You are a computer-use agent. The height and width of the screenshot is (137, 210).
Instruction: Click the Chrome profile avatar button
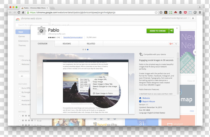200,7
